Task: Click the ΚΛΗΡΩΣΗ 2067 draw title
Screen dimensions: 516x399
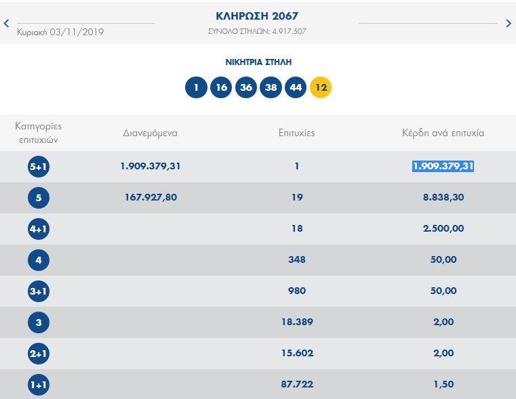Action: pos(257,16)
